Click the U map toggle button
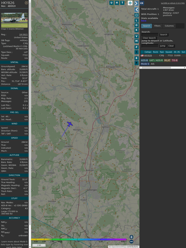The height and width of the screenshot is (248, 186). pyautogui.click(x=111, y=3)
